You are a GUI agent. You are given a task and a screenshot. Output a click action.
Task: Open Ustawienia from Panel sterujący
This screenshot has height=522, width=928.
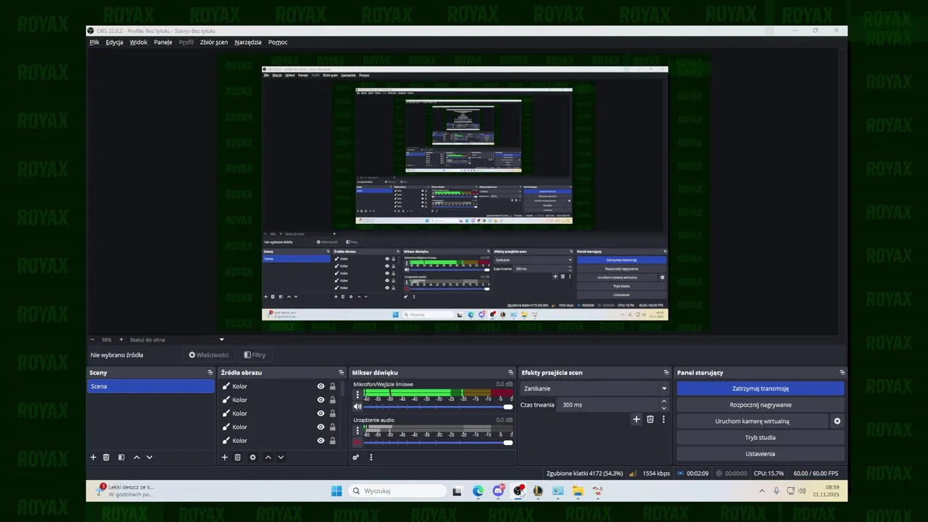pos(761,454)
